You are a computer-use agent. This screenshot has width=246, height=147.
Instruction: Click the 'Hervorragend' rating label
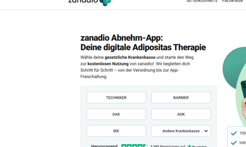pyautogui.click(x=104, y=146)
